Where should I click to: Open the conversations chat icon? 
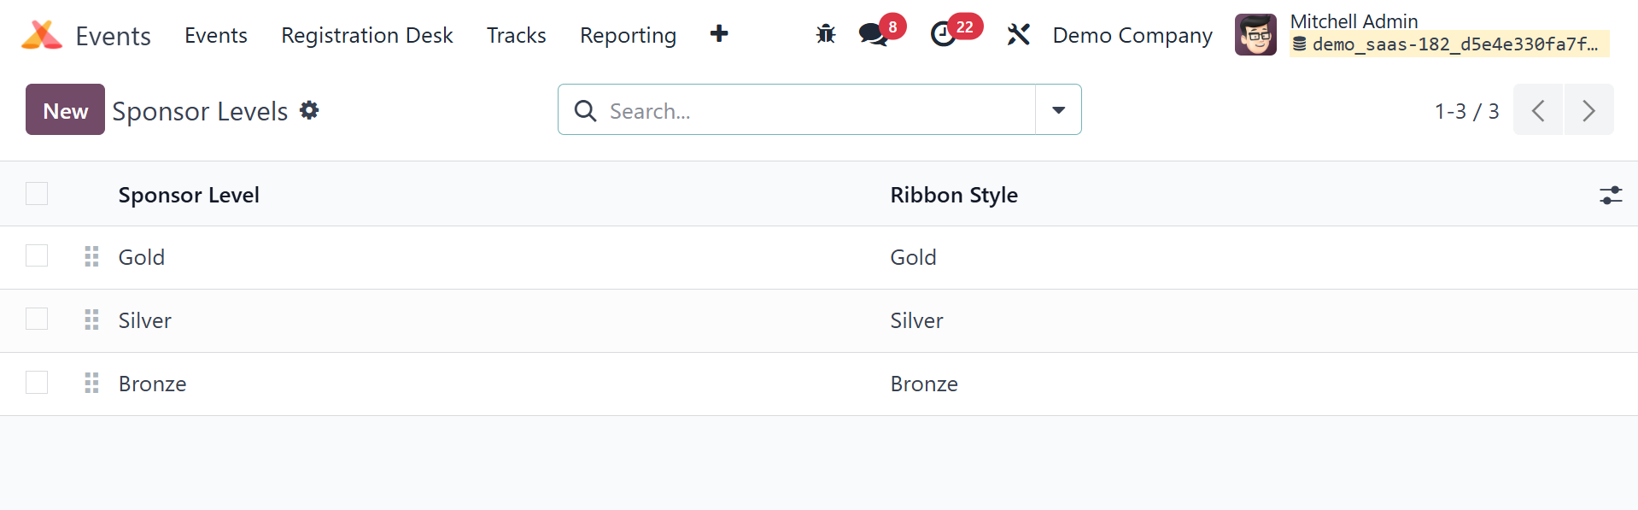click(873, 34)
